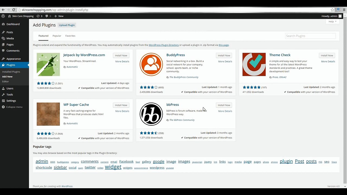
Task: Click WP Super Cache thumbnail
Action: 48,114
